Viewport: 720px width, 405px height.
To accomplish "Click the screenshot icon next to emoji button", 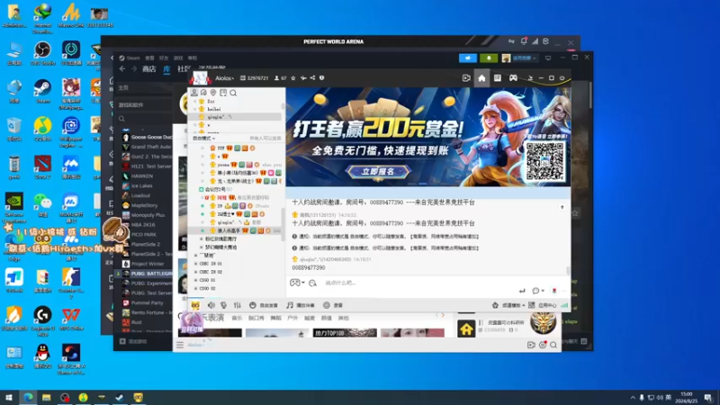I will pos(312,283).
